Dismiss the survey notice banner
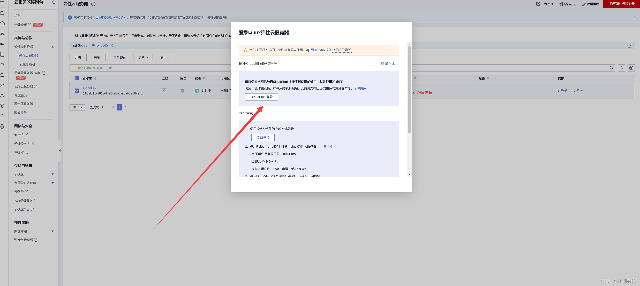Viewport: 640px width, 286px height. [x=635, y=18]
